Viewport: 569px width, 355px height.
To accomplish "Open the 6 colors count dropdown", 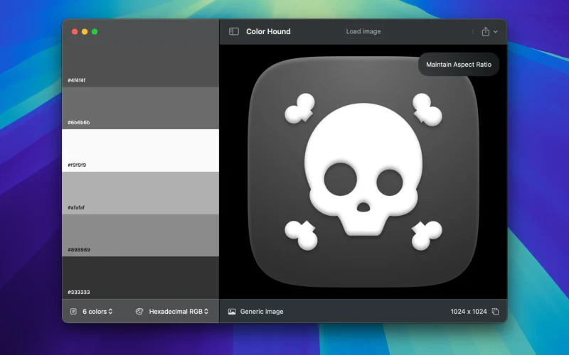I will [x=97, y=312].
